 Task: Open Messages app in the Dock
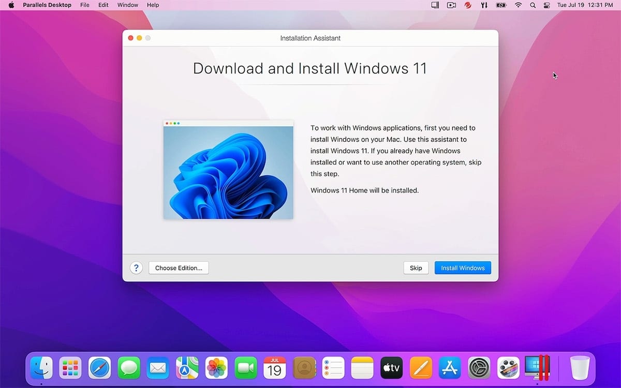pyautogui.click(x=129, y=368)
